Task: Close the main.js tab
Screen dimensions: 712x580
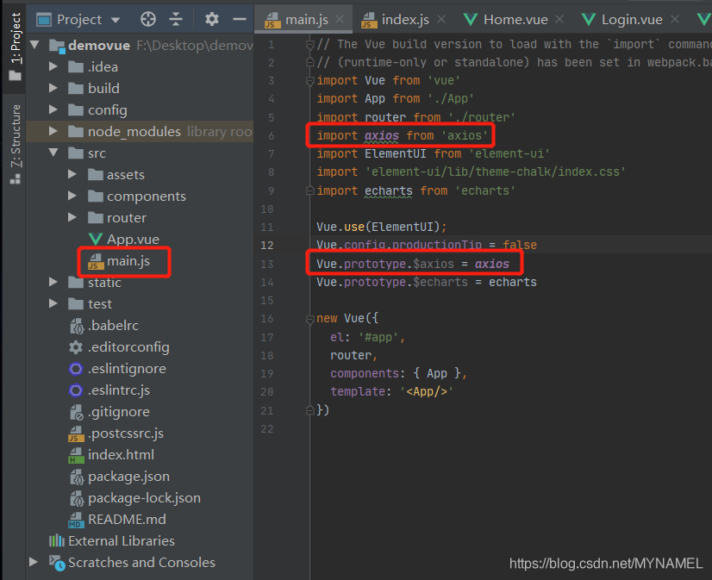Action: 340,19
